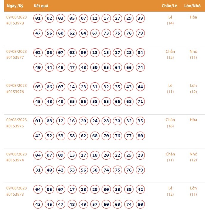Image resolution: width=205 pixels, height=216 pixels.
Task: Click ball 79 in draw #0153978
Action: [x=140, y=33]
